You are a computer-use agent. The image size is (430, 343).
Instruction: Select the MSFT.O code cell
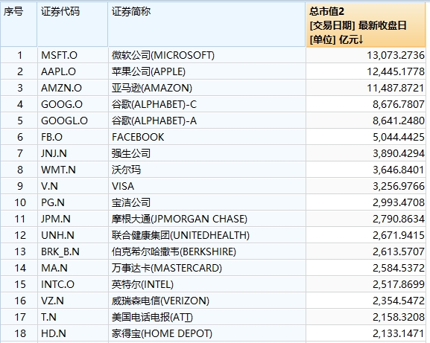(x=72, y=55)
